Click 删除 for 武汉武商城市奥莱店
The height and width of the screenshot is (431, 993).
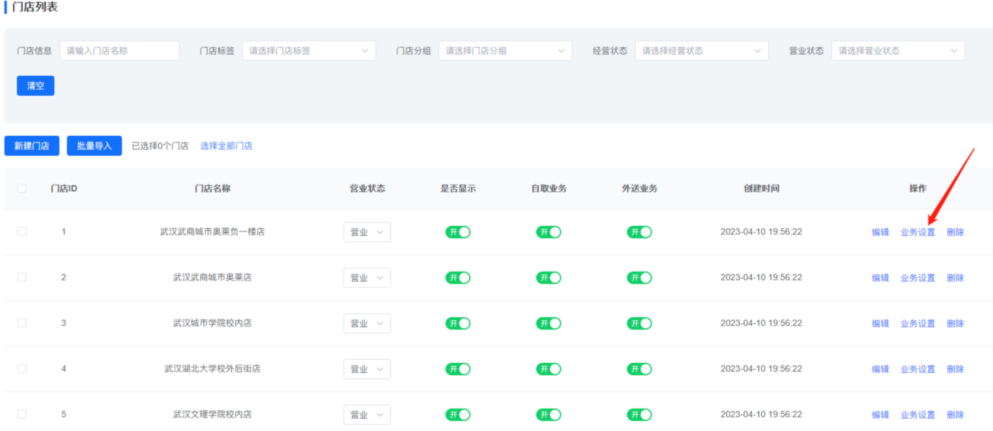[955, 278]
